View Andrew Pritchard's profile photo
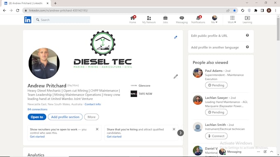The height and width of the screenshot is (157, 280). point(44,63)
